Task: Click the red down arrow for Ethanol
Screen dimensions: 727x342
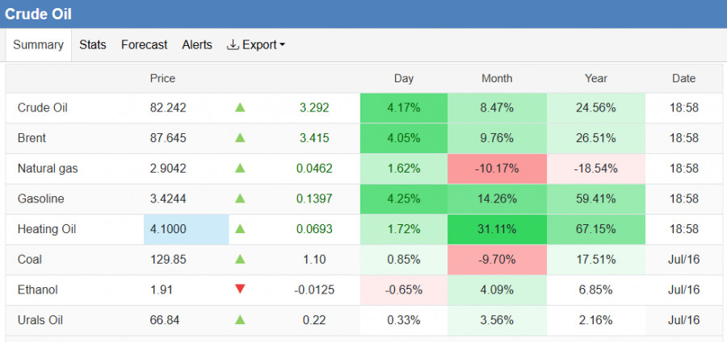Action: coord(240,290)
